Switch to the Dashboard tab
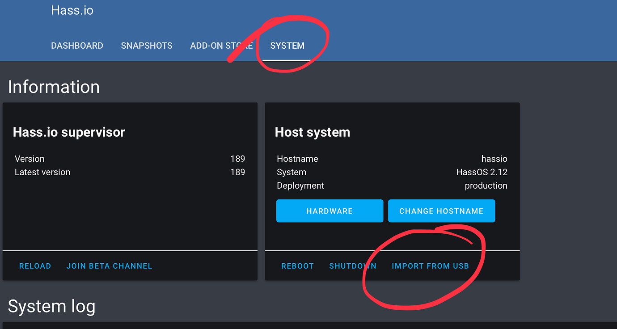This screenshot has width=617, height=329. [77, 46]
